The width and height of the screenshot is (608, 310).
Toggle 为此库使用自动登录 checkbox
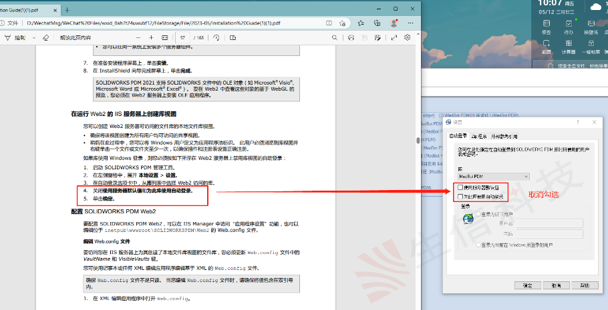[460, 197]
